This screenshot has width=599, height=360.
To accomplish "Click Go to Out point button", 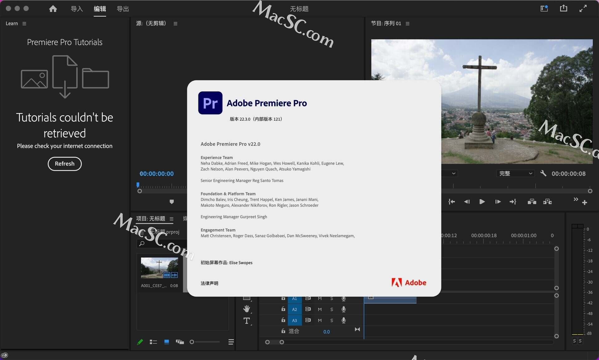I will [513, 202].
